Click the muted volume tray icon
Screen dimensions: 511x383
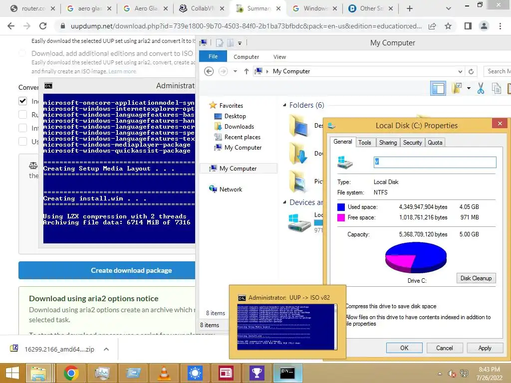coord(452,374)
